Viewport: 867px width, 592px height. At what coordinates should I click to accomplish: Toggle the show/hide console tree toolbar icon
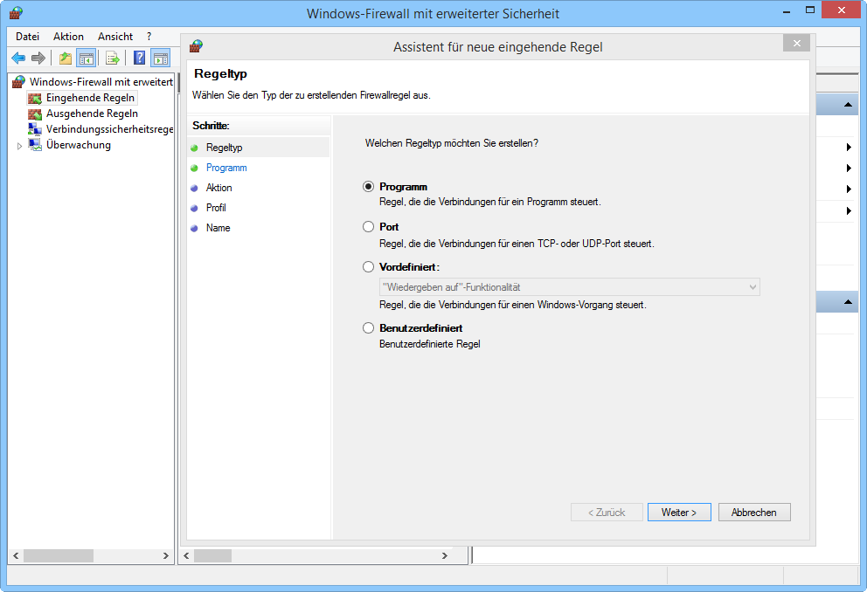click(86, 58)
